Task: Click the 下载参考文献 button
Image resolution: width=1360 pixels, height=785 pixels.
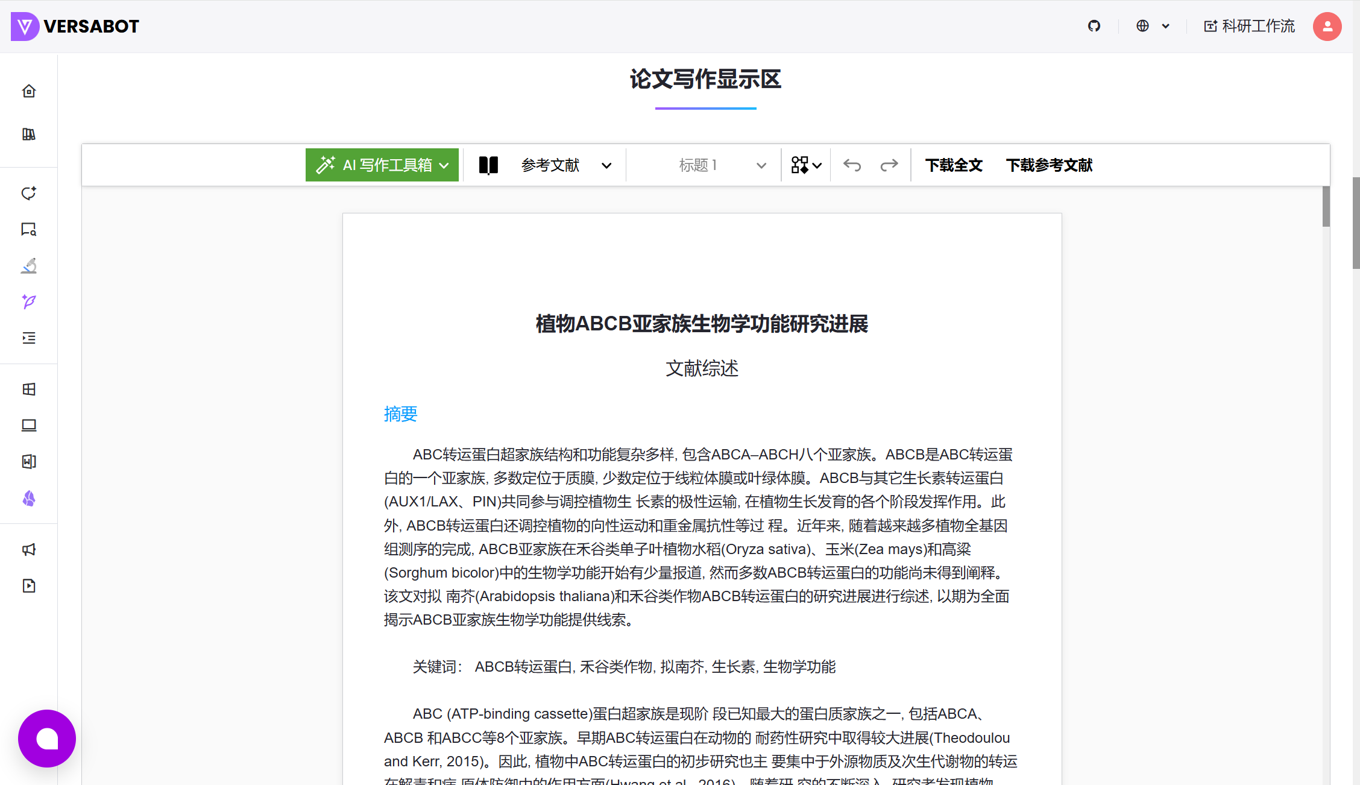Action: tap(1049, 165)
